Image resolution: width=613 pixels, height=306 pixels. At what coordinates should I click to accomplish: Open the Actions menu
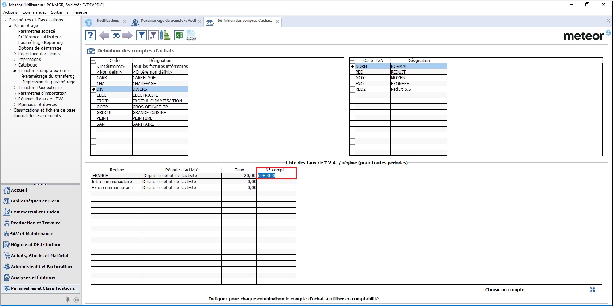coord(10,12)
